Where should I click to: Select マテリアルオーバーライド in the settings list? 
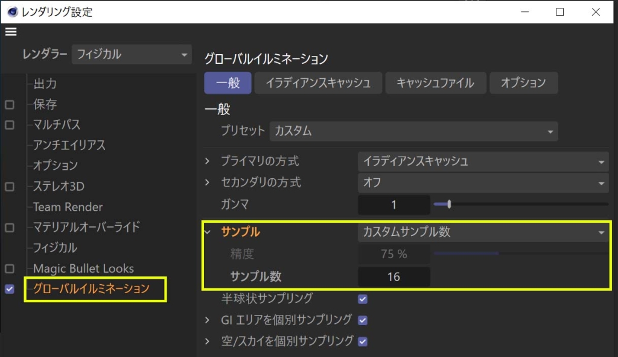click(x=87, y=227)
